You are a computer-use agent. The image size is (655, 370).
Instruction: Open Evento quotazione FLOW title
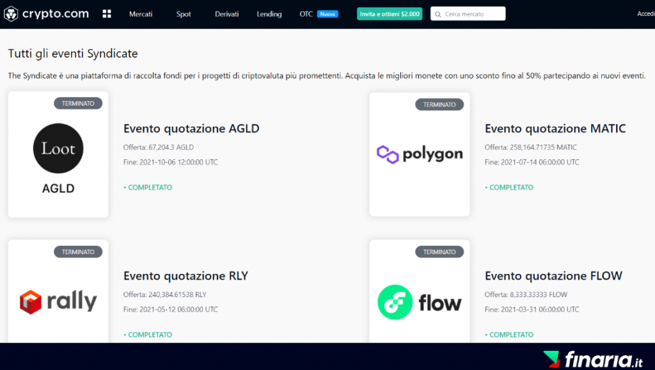pyautogui.click(x=553, y=276)
